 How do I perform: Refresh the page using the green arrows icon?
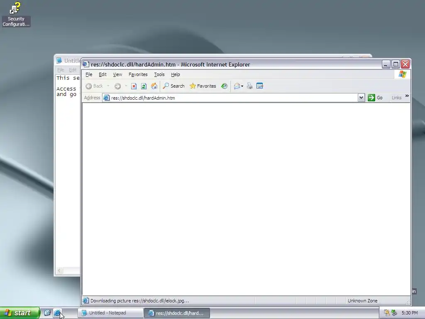[x=144, y=86]
